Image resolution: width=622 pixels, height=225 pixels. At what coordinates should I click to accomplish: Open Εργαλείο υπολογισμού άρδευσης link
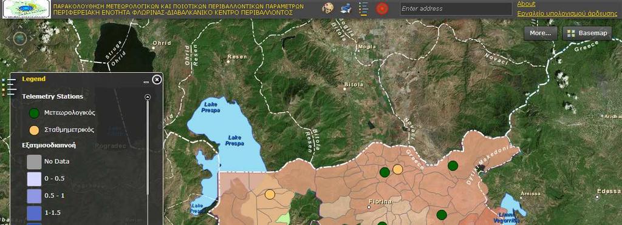click(567, 13)
